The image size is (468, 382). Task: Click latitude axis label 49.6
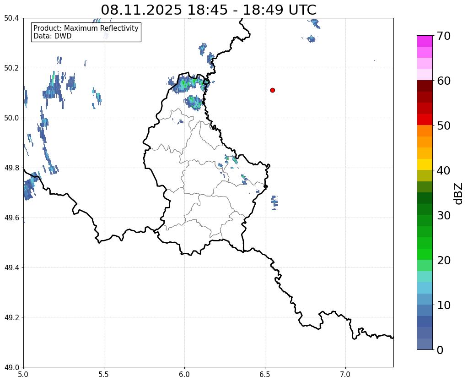(11, 218)
